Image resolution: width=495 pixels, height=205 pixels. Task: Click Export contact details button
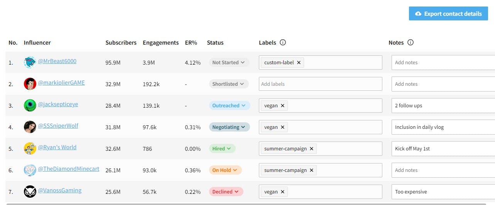click(448, 14)
